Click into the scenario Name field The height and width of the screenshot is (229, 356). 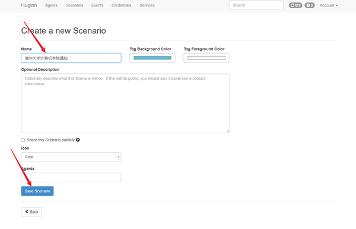[71, 58]
